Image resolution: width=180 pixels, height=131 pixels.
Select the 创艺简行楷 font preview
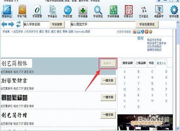click(14, 115)
